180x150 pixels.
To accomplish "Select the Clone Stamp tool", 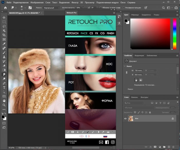I will [x=4, y=57].
